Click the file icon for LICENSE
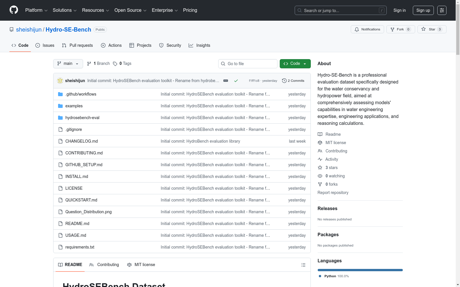Screen dimensions: 460x287 click(x=60, y=188)
